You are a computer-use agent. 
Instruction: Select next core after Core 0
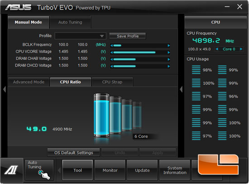[241, 49]
